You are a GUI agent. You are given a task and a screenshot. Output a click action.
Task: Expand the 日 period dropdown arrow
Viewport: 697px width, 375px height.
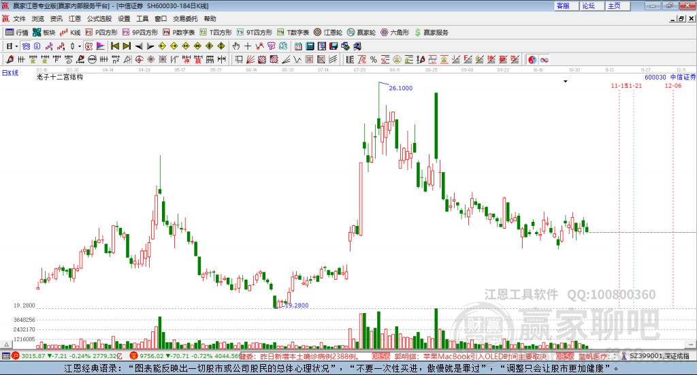[x=16, y=46]
